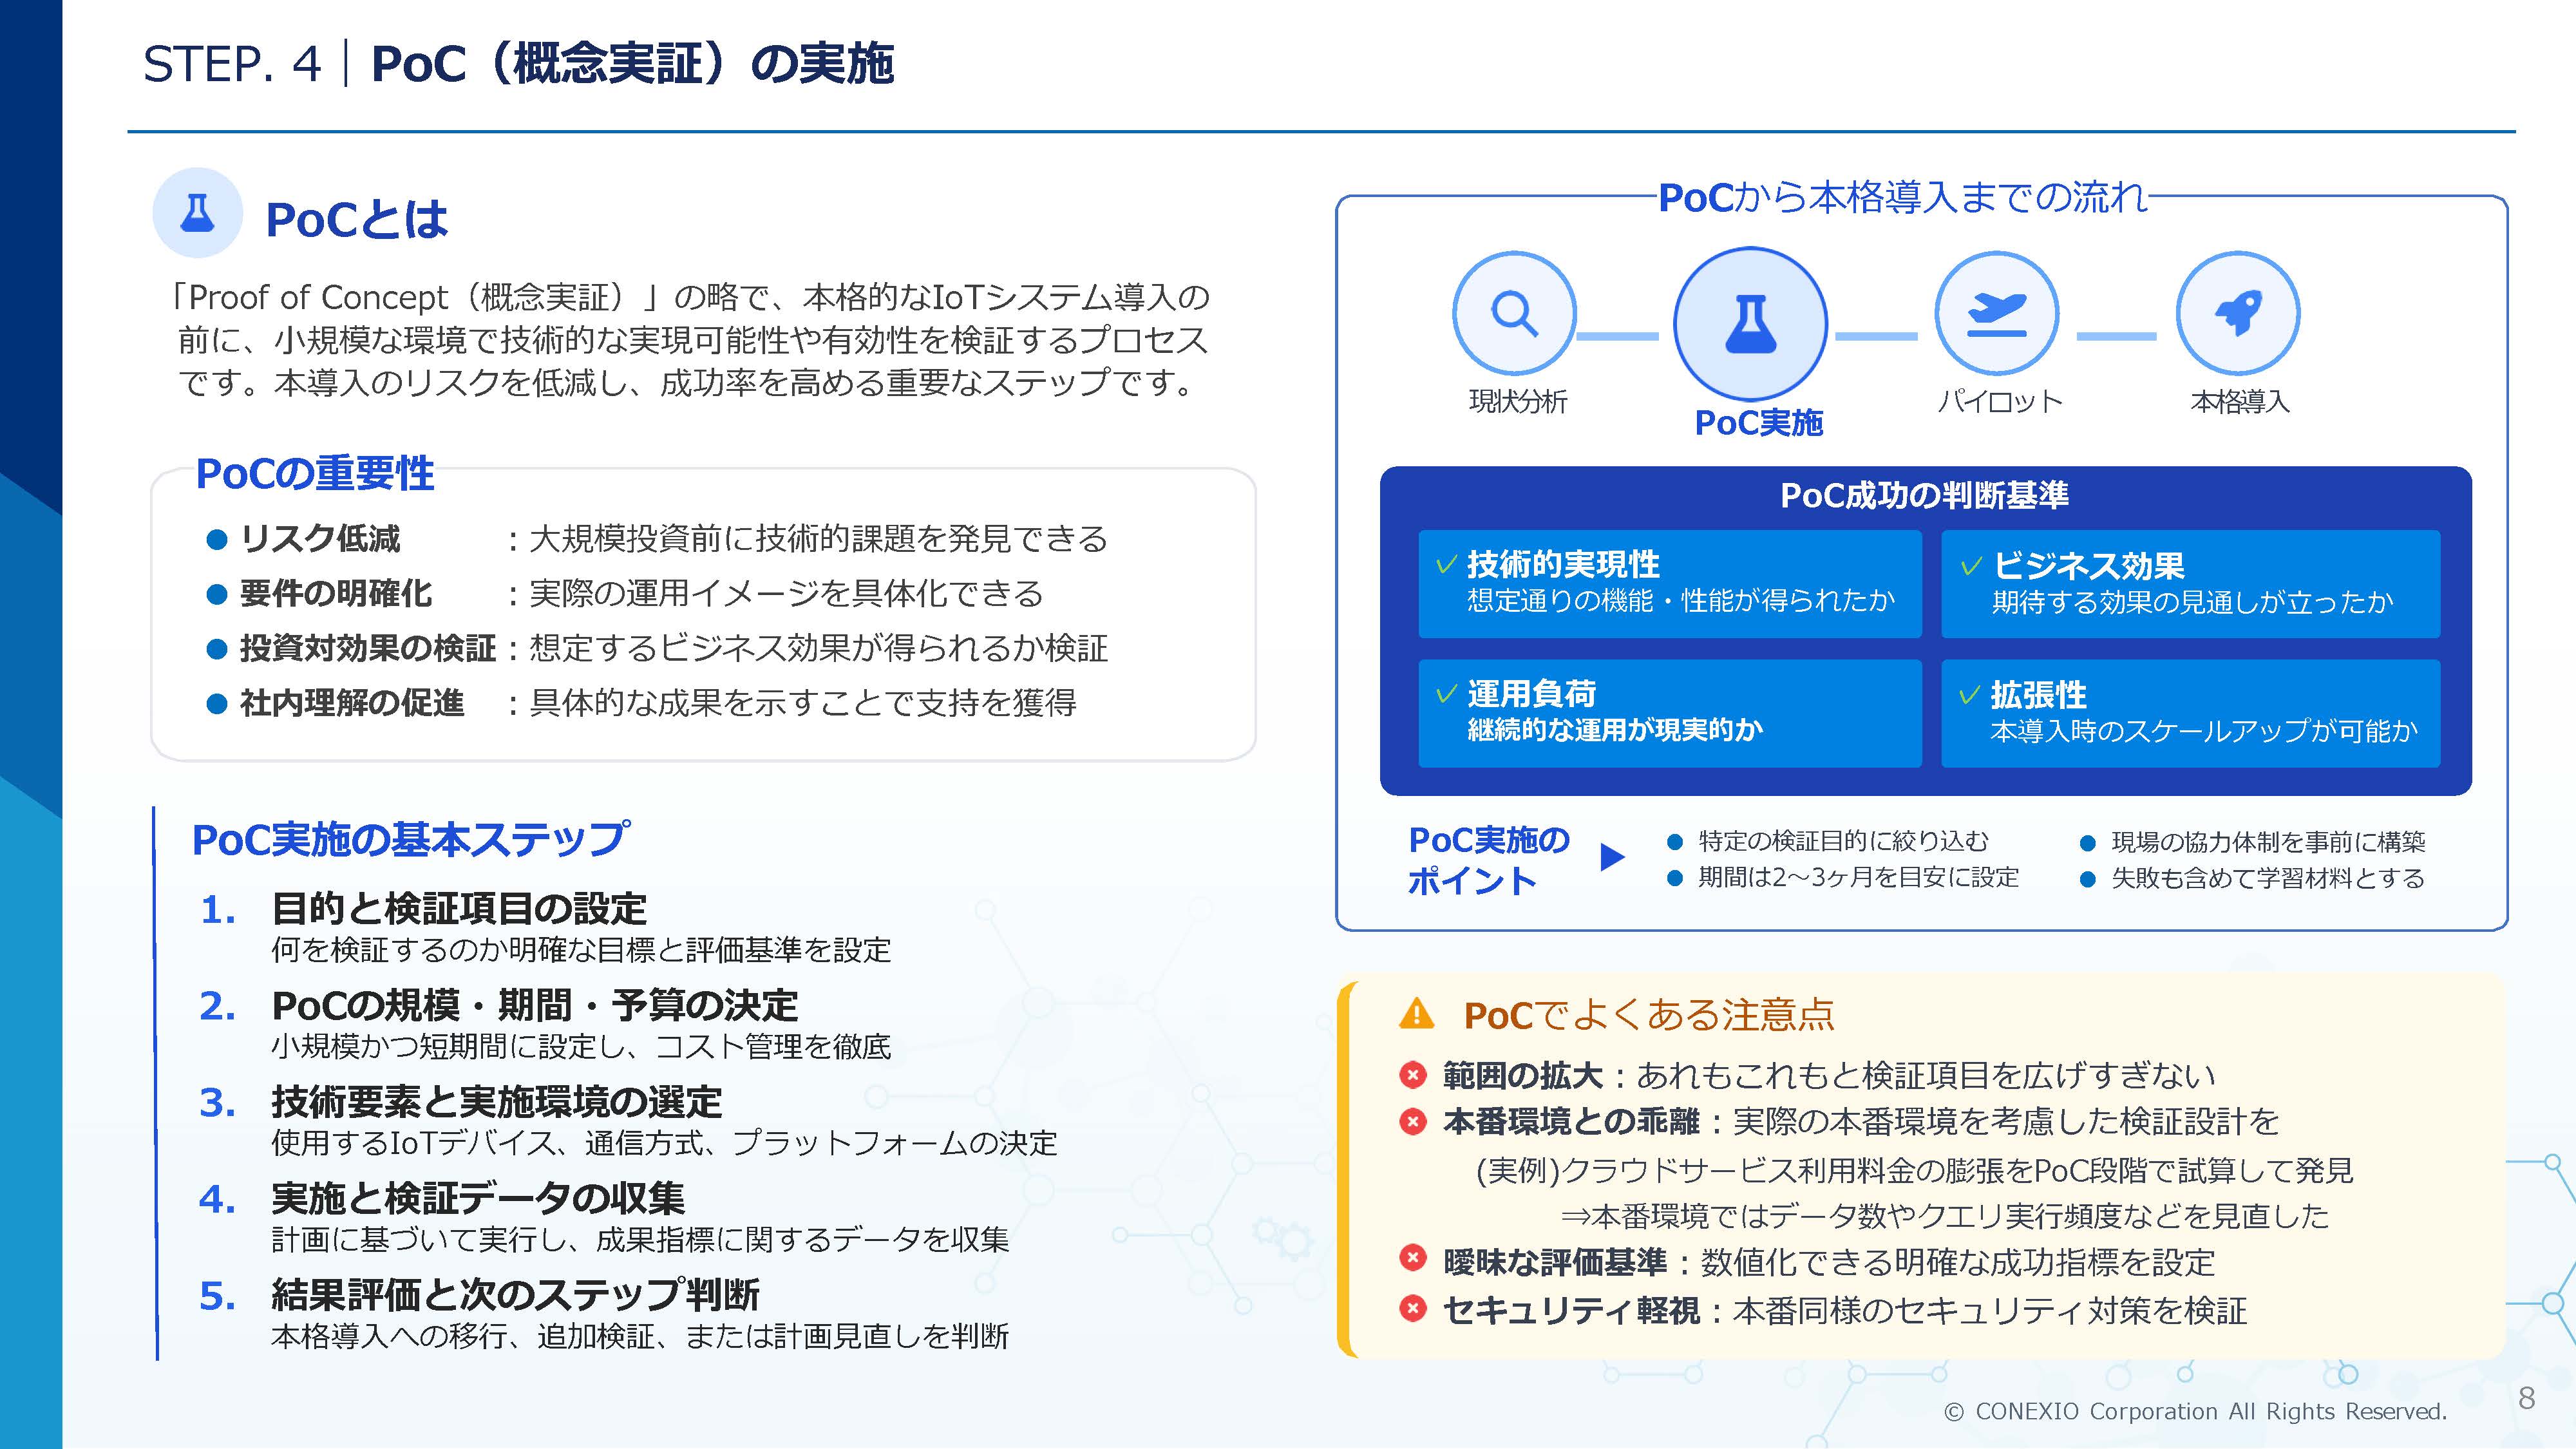Image resolution: width=2576 pixels, height=1449 pixels.
Task: Click the PoC実施のポイント label
Action: pos(1489,861)
